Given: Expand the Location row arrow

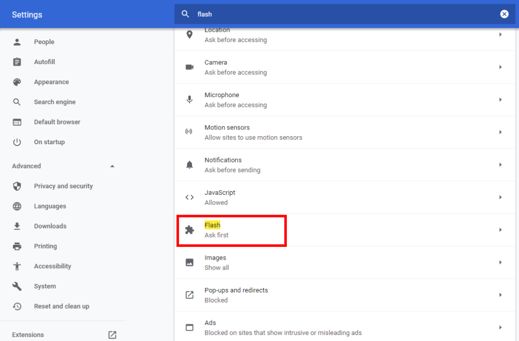Looking at the screenshot, I should (x=500, y=34).
